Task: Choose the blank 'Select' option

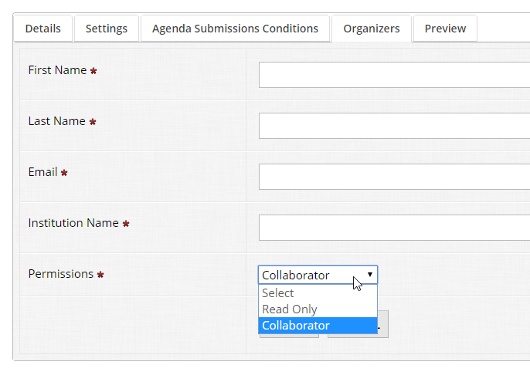Action: [278, 293]
